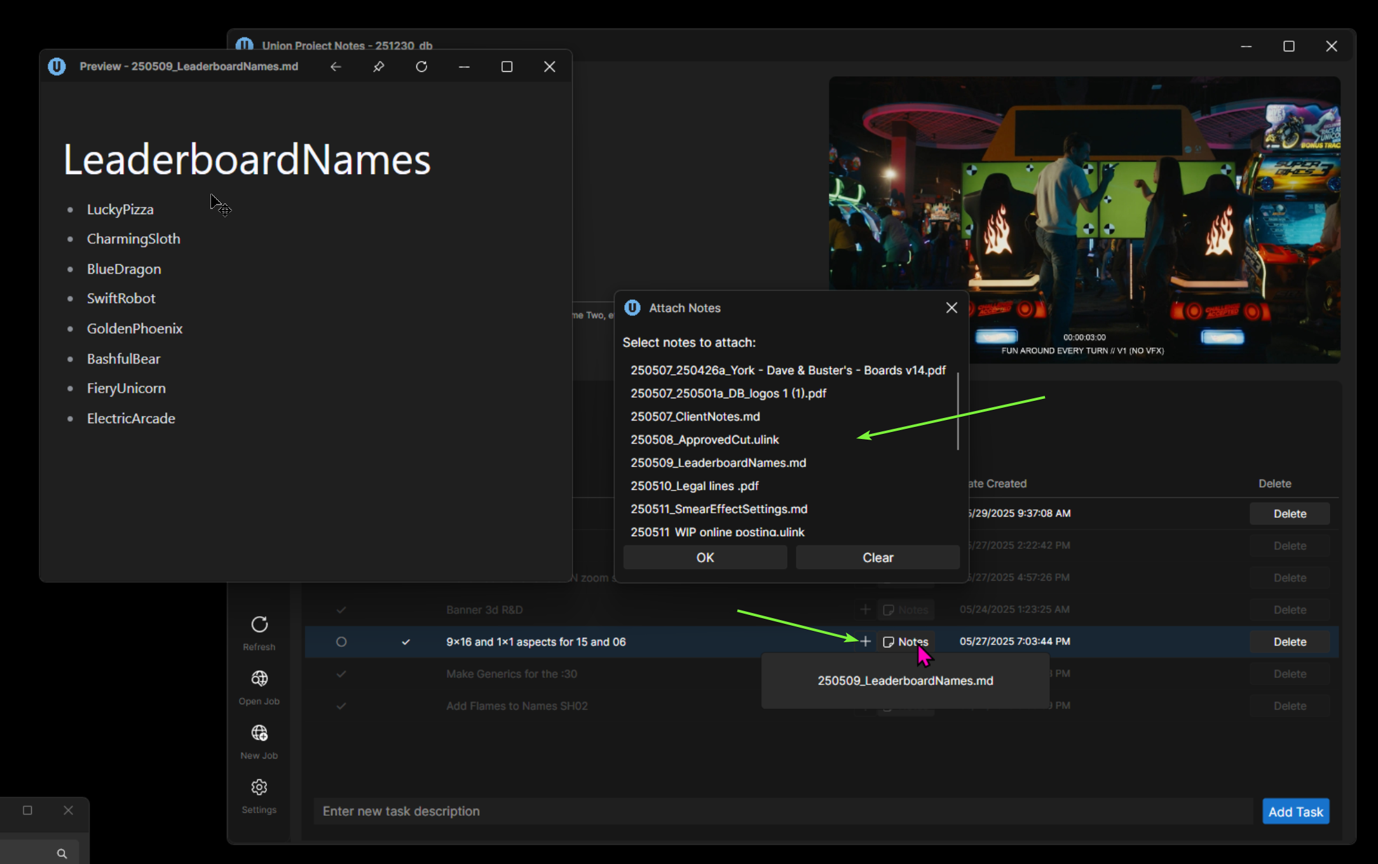Select 250508_ApprovedCut.ulink note
The image size is (1378, 864).
click(788, 440)
